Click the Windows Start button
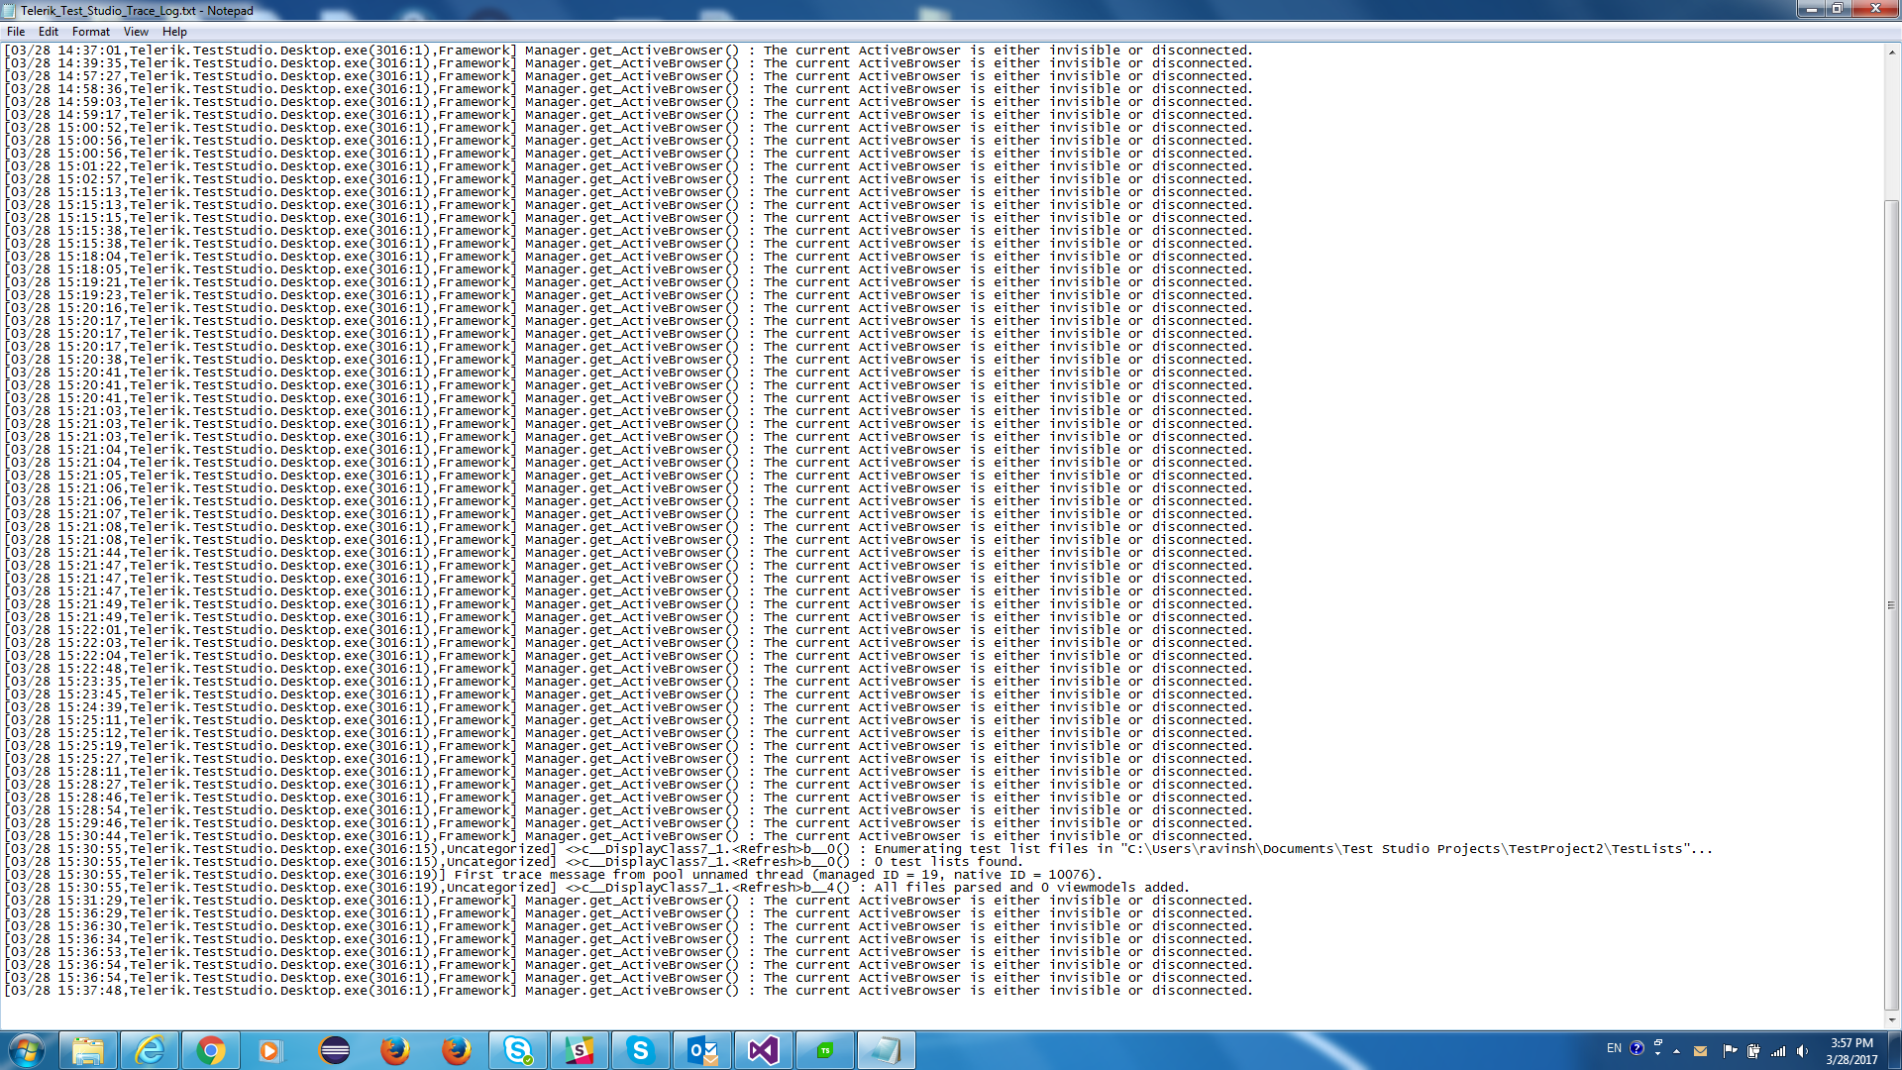The height and width of the screenshot is (1070, 1902). pyautogui.click(x=27, y=1050)
